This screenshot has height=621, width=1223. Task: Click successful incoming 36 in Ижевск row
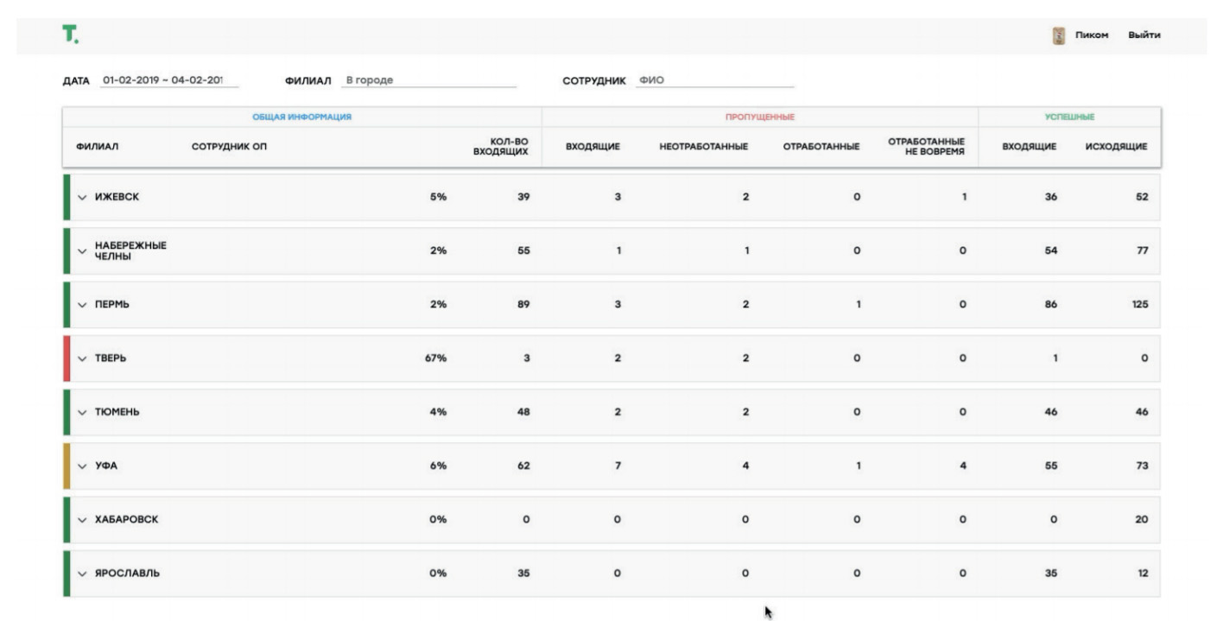coord(1050,197)
